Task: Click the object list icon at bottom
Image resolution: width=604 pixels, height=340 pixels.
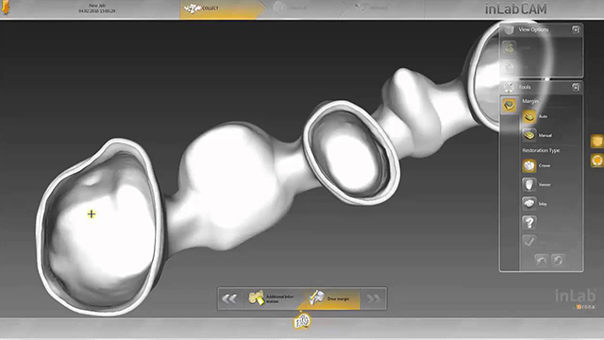Action: pos(302,321)
